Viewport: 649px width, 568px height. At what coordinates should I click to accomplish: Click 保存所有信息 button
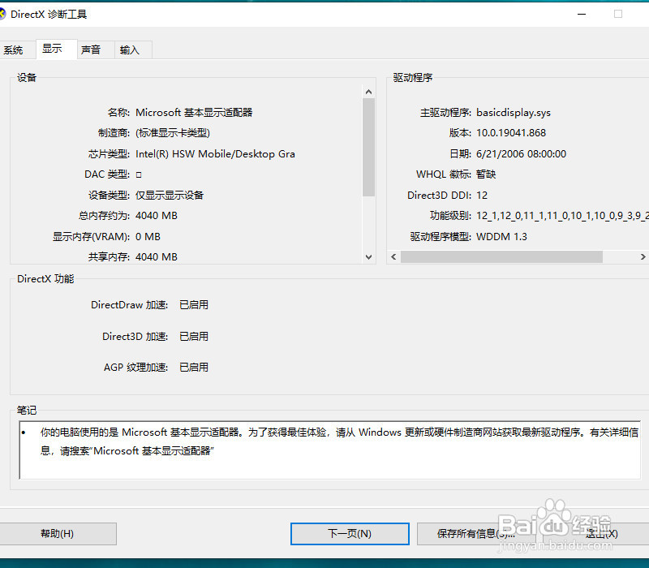475,534
